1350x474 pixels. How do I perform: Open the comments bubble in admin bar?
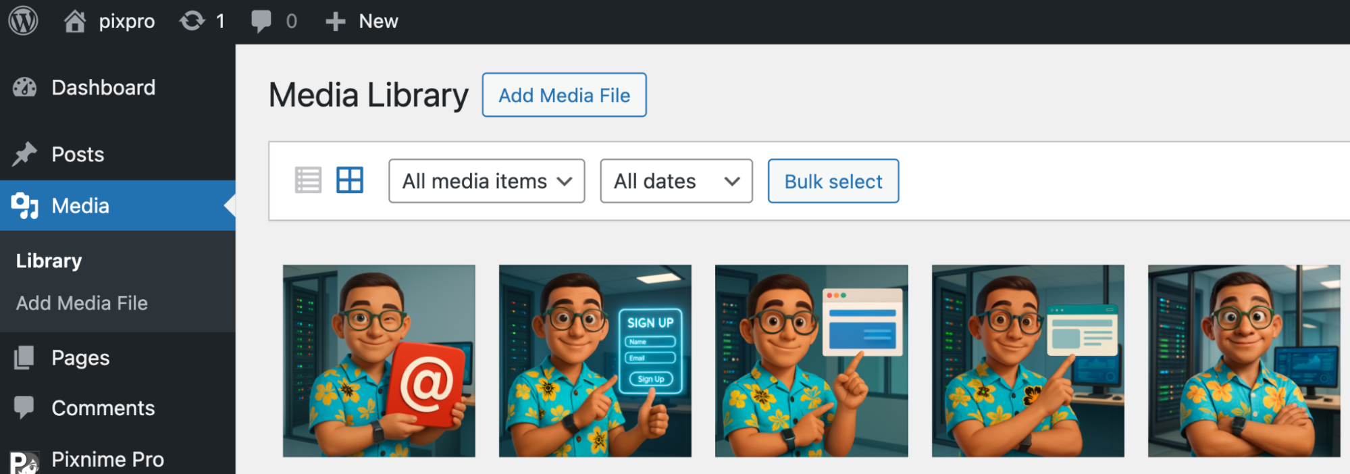[x=261, y=21]
